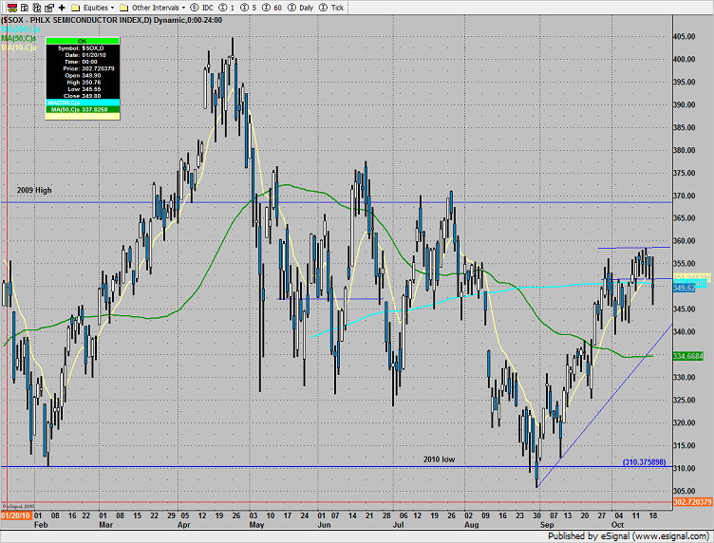
Task: Click the Other Intervals folder icon
Action: (123, 8)
